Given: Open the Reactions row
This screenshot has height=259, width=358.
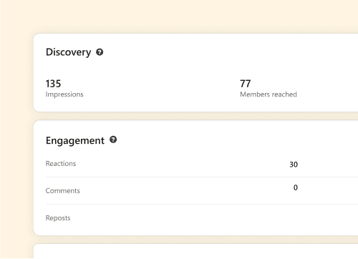Looking at the screenshot, I should [202, 164].
